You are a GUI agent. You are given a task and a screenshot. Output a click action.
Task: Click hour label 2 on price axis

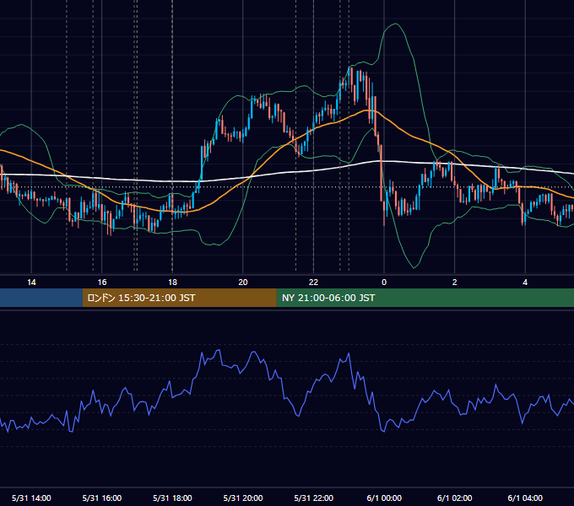455,283
